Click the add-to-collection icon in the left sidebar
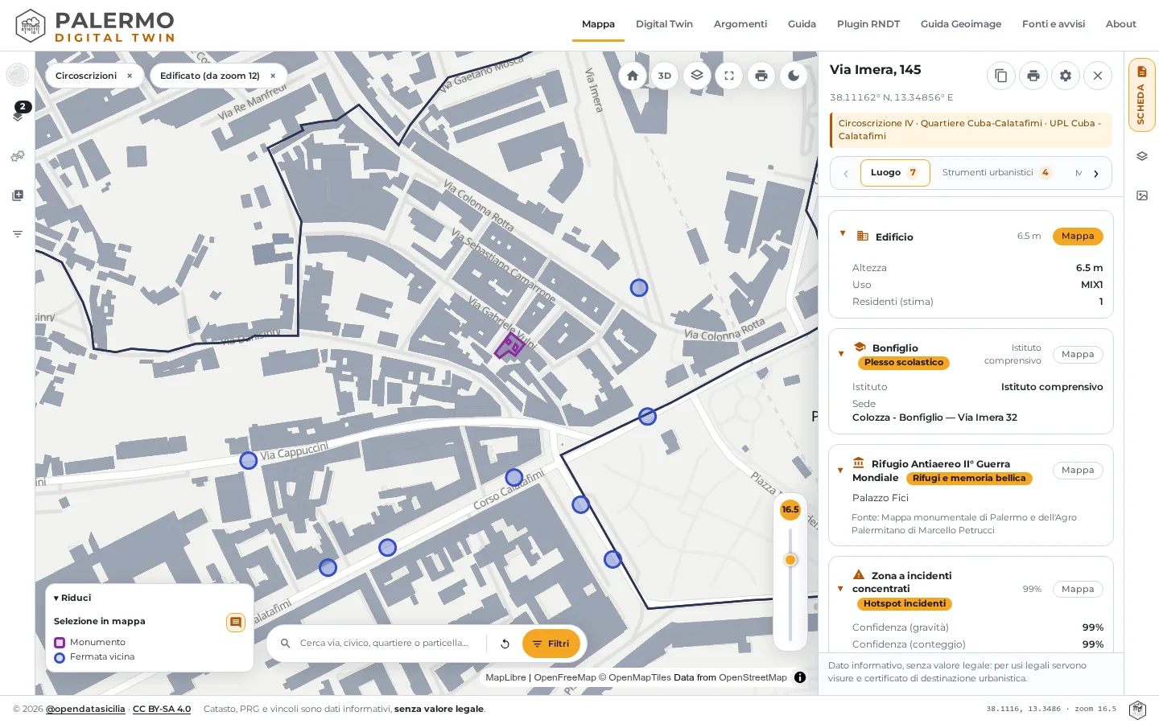Viewport: 1159px width, 724px height. click(x=18, y=195)
